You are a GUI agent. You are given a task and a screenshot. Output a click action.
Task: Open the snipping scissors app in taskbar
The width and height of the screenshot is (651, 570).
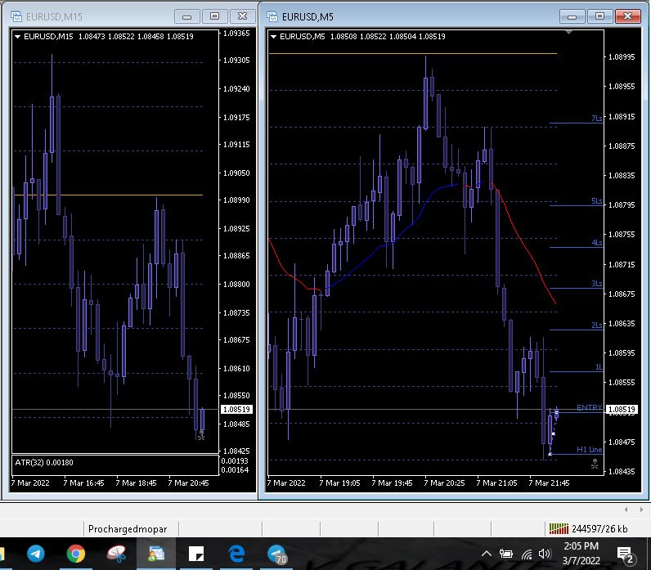coord(116,554)
